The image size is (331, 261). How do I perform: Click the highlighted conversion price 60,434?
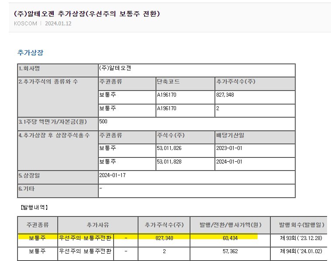[230, 238]
